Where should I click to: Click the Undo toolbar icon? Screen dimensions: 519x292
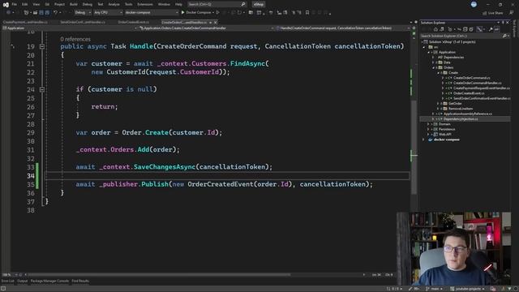point(55,13)
